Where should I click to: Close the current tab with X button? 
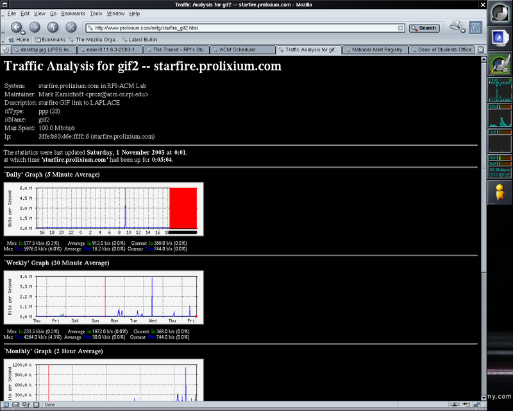click(x=480, y=49)
